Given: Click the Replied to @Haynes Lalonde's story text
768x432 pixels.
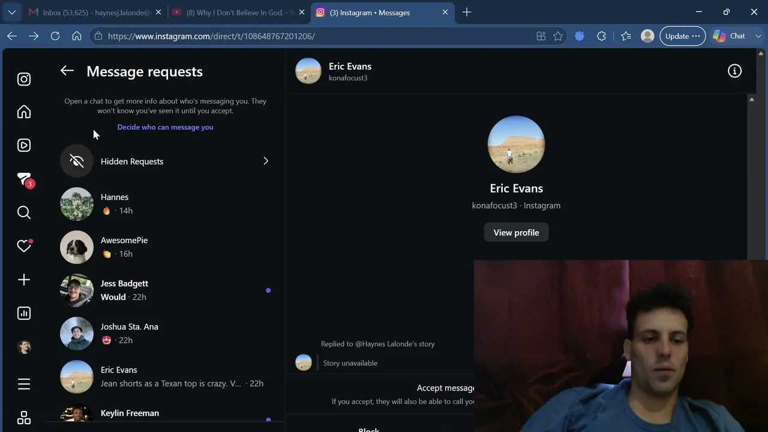Looking at the screenshot, I should click(378, 344).
